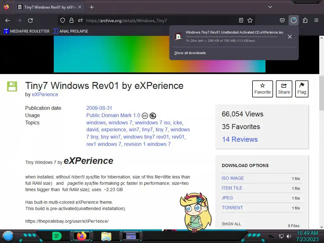Open File Explorer from the taskbar
This screenshot has height=243, width=324.
coord(106,236)
